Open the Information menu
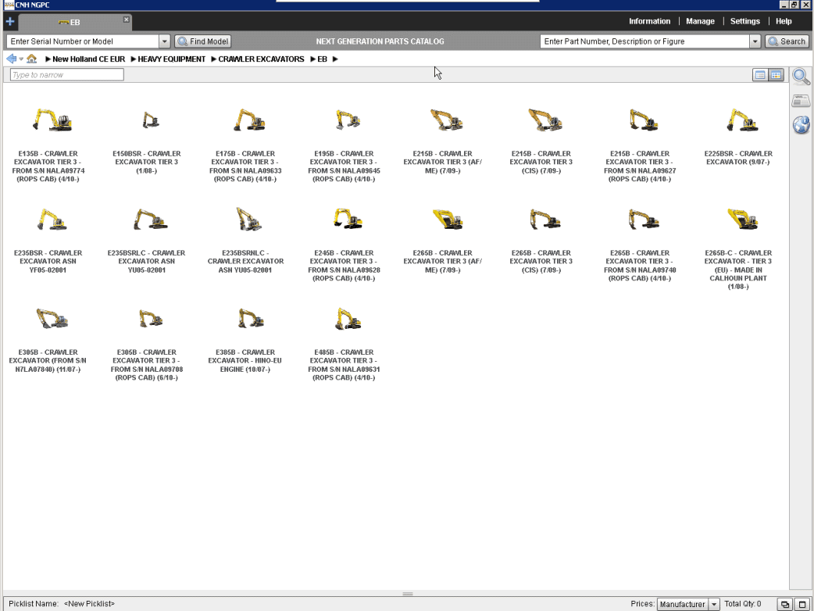The width and height of the screenshot is (814, 611). 649,21
